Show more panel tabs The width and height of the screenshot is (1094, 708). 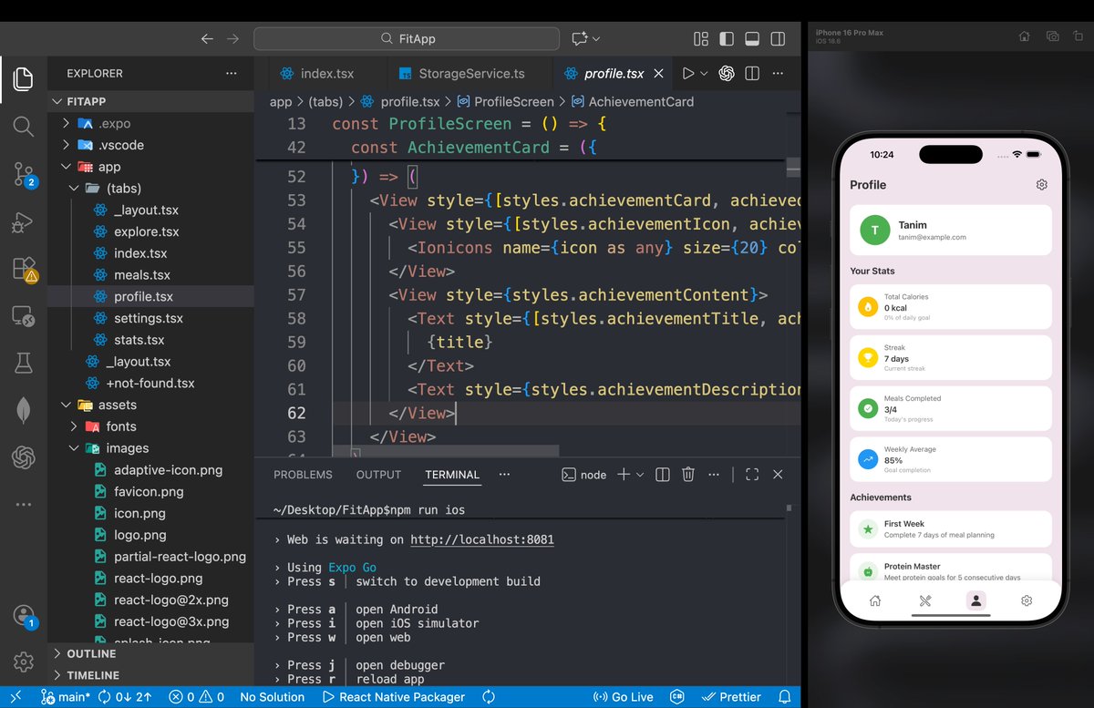(504, 475)
